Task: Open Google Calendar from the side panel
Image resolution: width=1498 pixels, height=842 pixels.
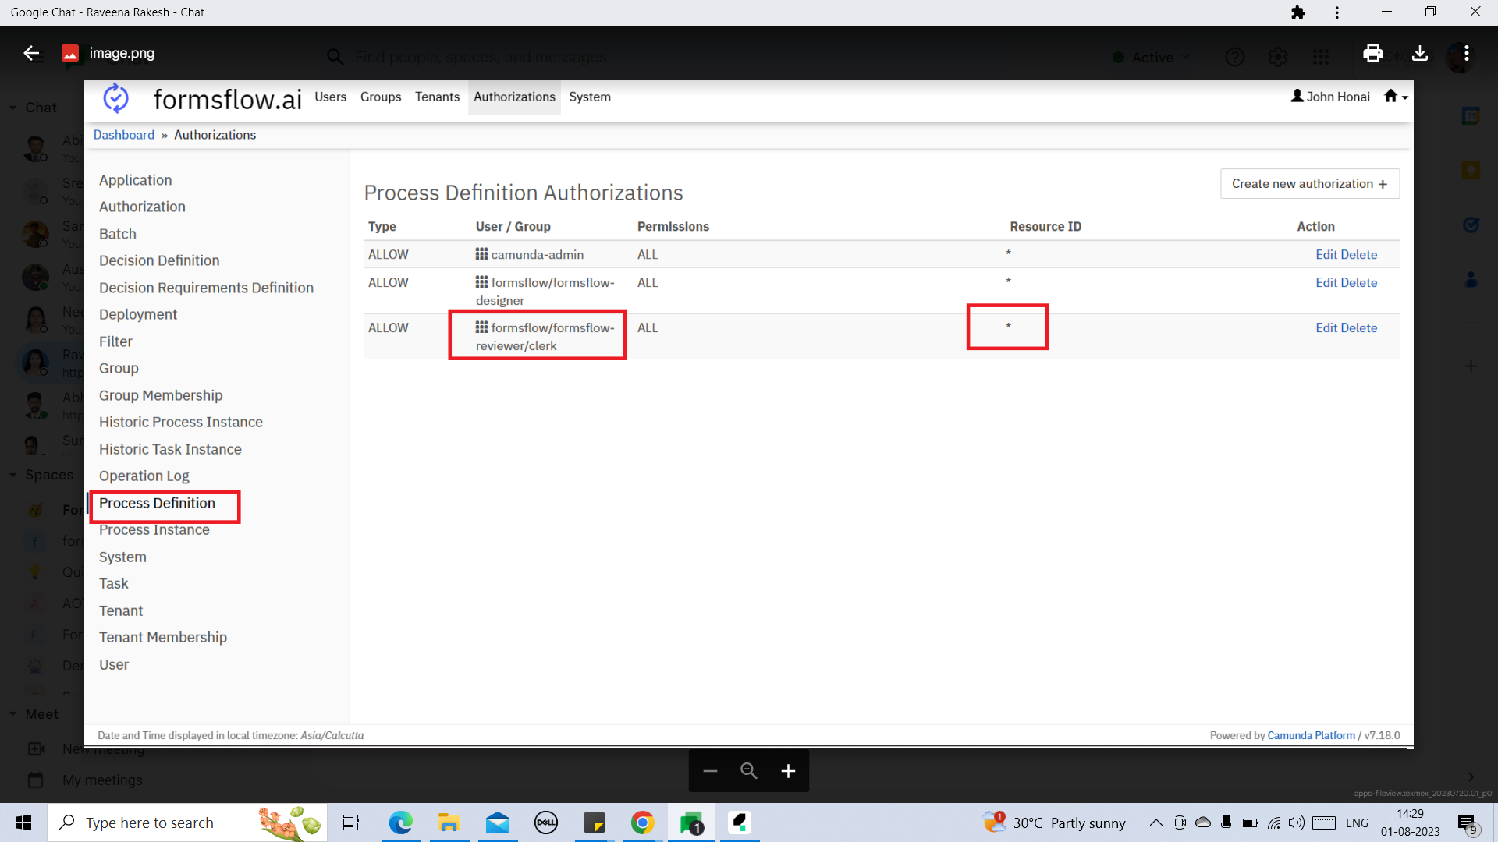Action: click(1470, 115)
